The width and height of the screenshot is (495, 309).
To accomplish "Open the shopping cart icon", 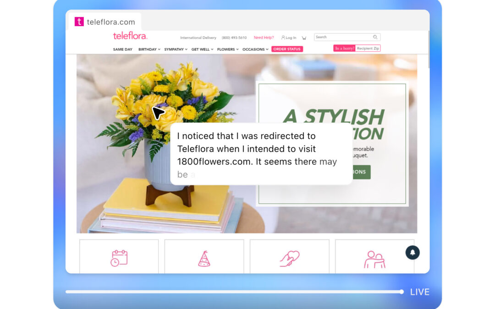I will pyautogui.click(x=304, y=38).
